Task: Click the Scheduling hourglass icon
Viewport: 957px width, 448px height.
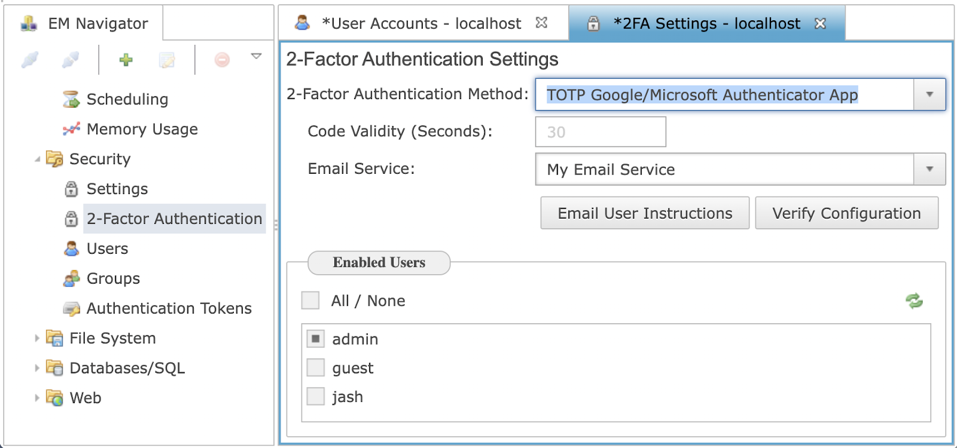Action: [x=71, y=99]
